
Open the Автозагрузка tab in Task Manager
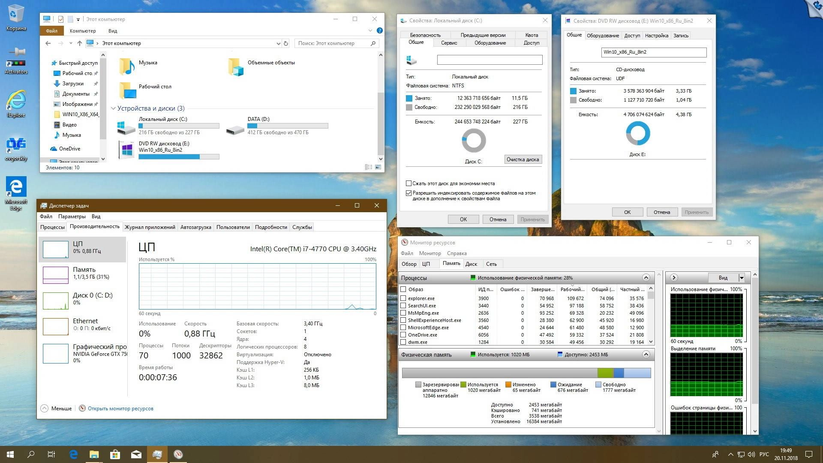[195, 227]
